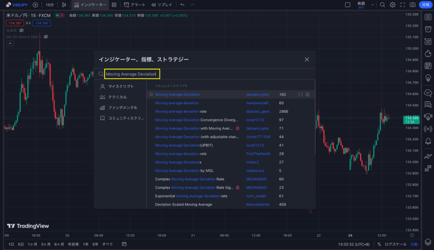This screenshot has height=250, width=434.
Task: Open the インジケーター toolbar button
Action: 90,5
